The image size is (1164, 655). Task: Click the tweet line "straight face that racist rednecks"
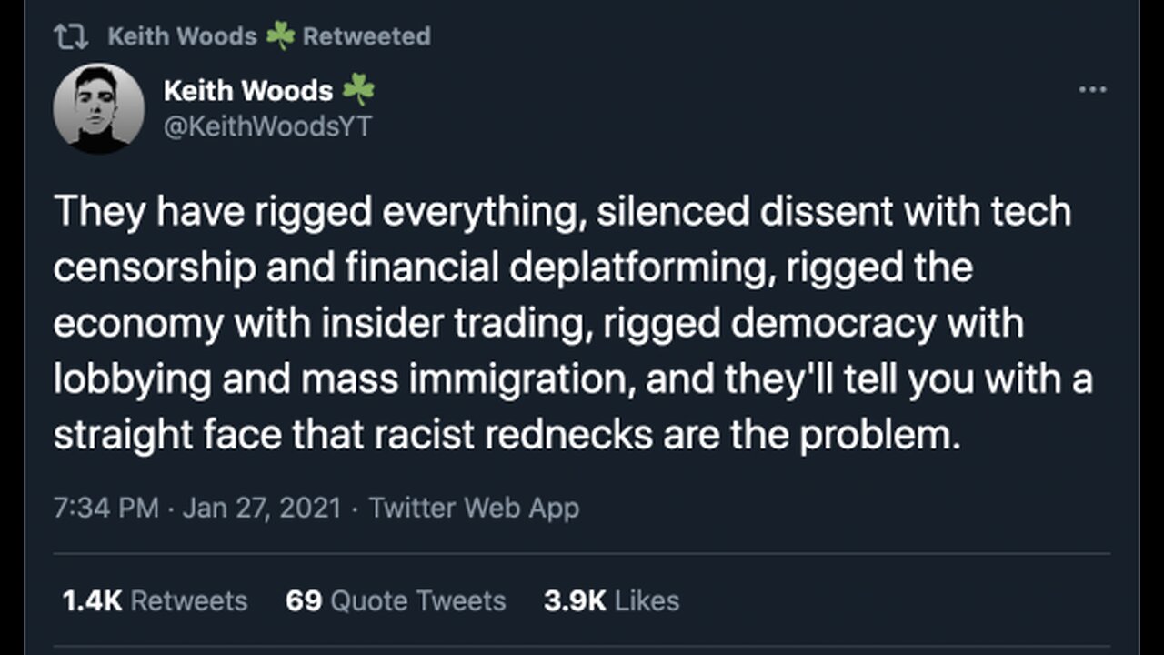507,435
